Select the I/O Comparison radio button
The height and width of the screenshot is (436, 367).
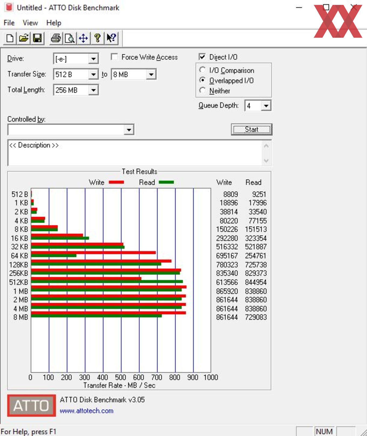[202, 70]
